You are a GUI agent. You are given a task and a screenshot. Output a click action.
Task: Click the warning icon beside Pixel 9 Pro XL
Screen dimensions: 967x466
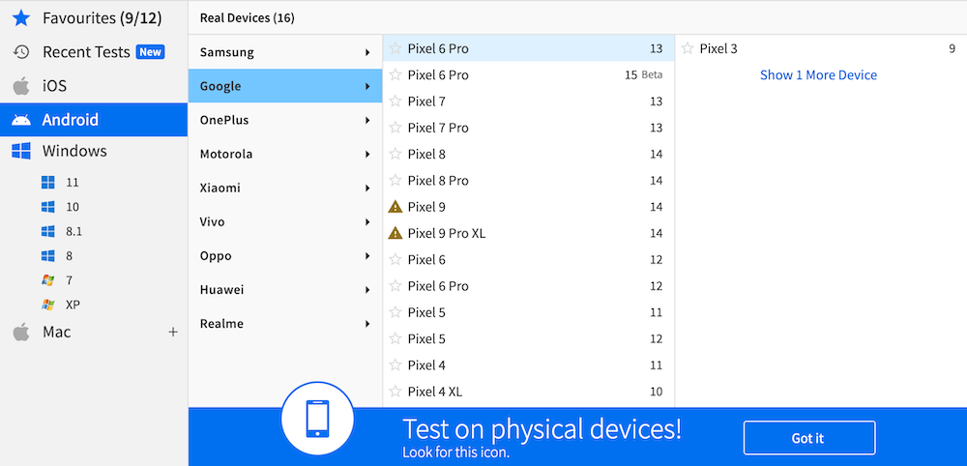tap(395, 233)
